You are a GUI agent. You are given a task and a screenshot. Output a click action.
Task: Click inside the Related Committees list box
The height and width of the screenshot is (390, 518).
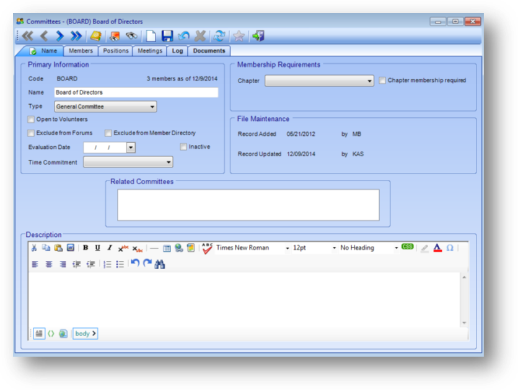[248, 205]
